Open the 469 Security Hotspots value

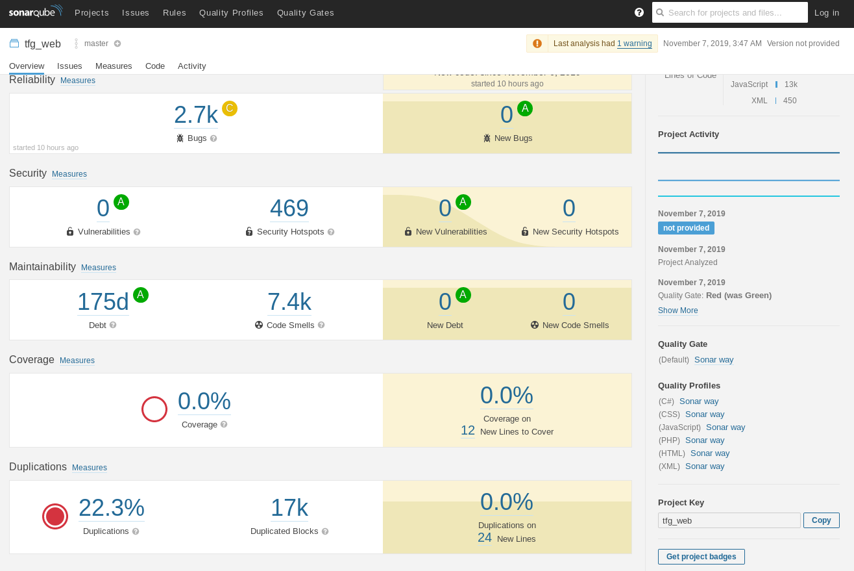tap(289, 209)
